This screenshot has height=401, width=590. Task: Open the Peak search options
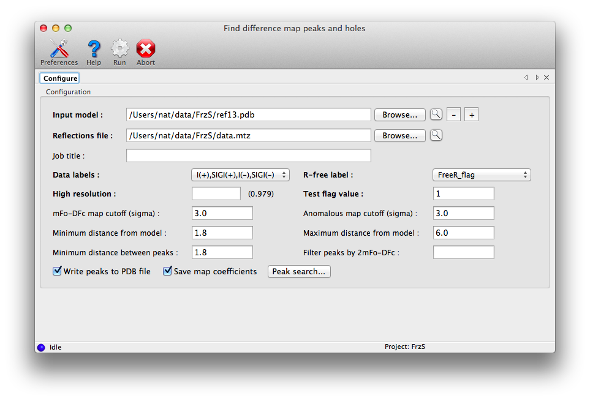click(299, 271)
